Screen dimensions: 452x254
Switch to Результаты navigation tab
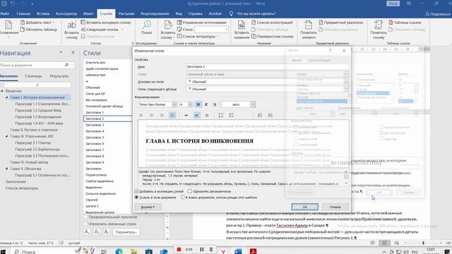pos(59,76)
